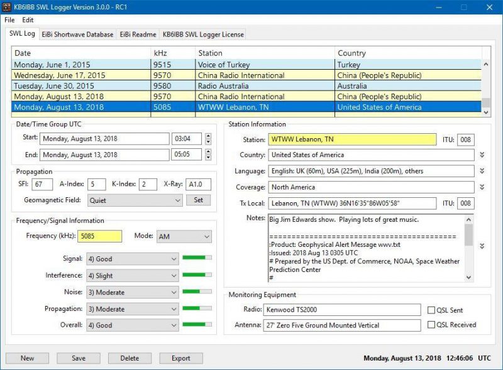Viewport: 503px width, 370px height.
Task: Click the Start time field showing 03:04
Action: coord(187,139)
